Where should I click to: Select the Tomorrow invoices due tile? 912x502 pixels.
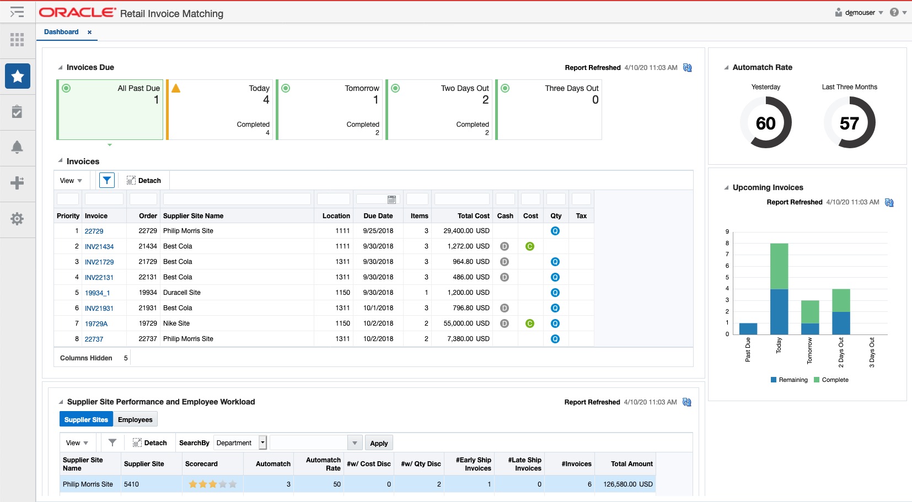330,109
